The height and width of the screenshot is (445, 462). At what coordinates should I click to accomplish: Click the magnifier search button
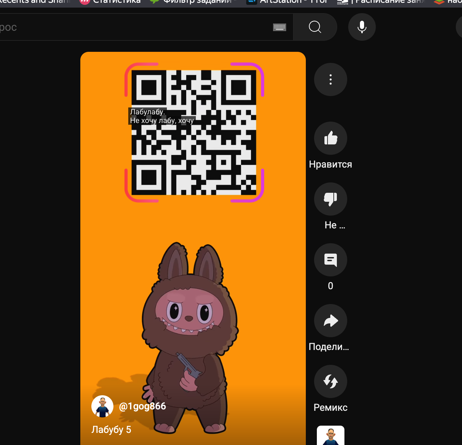(315, 27)
